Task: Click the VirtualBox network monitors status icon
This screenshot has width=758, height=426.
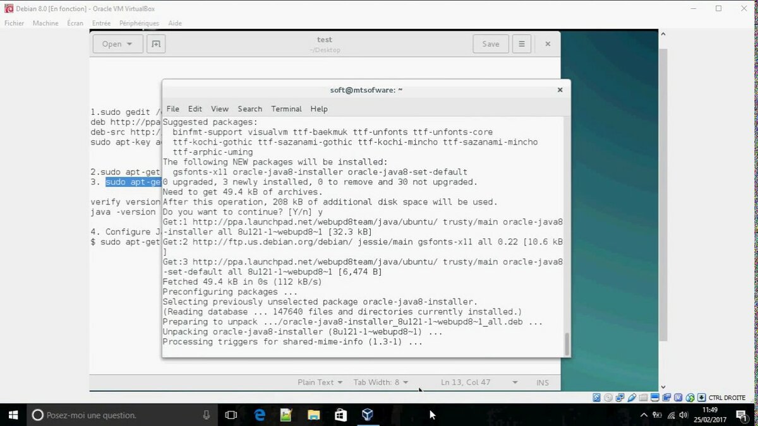Action: pos(620,398)
